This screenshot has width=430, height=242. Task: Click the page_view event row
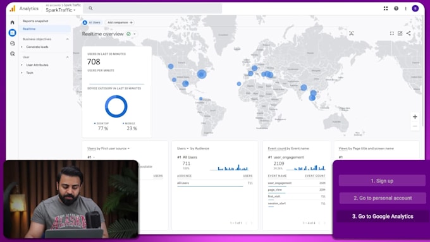(297, 190)
